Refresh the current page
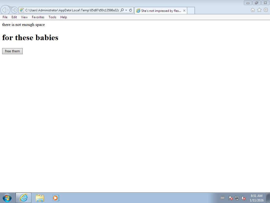Viewport: 270px width, 203px height. tap(131, 10)
